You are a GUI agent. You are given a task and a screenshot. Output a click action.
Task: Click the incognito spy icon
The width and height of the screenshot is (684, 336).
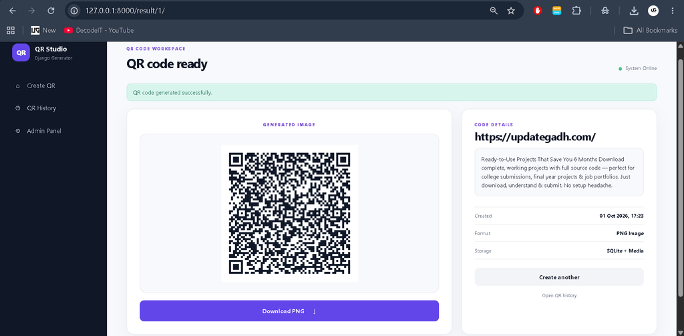(x=605, y=11)
